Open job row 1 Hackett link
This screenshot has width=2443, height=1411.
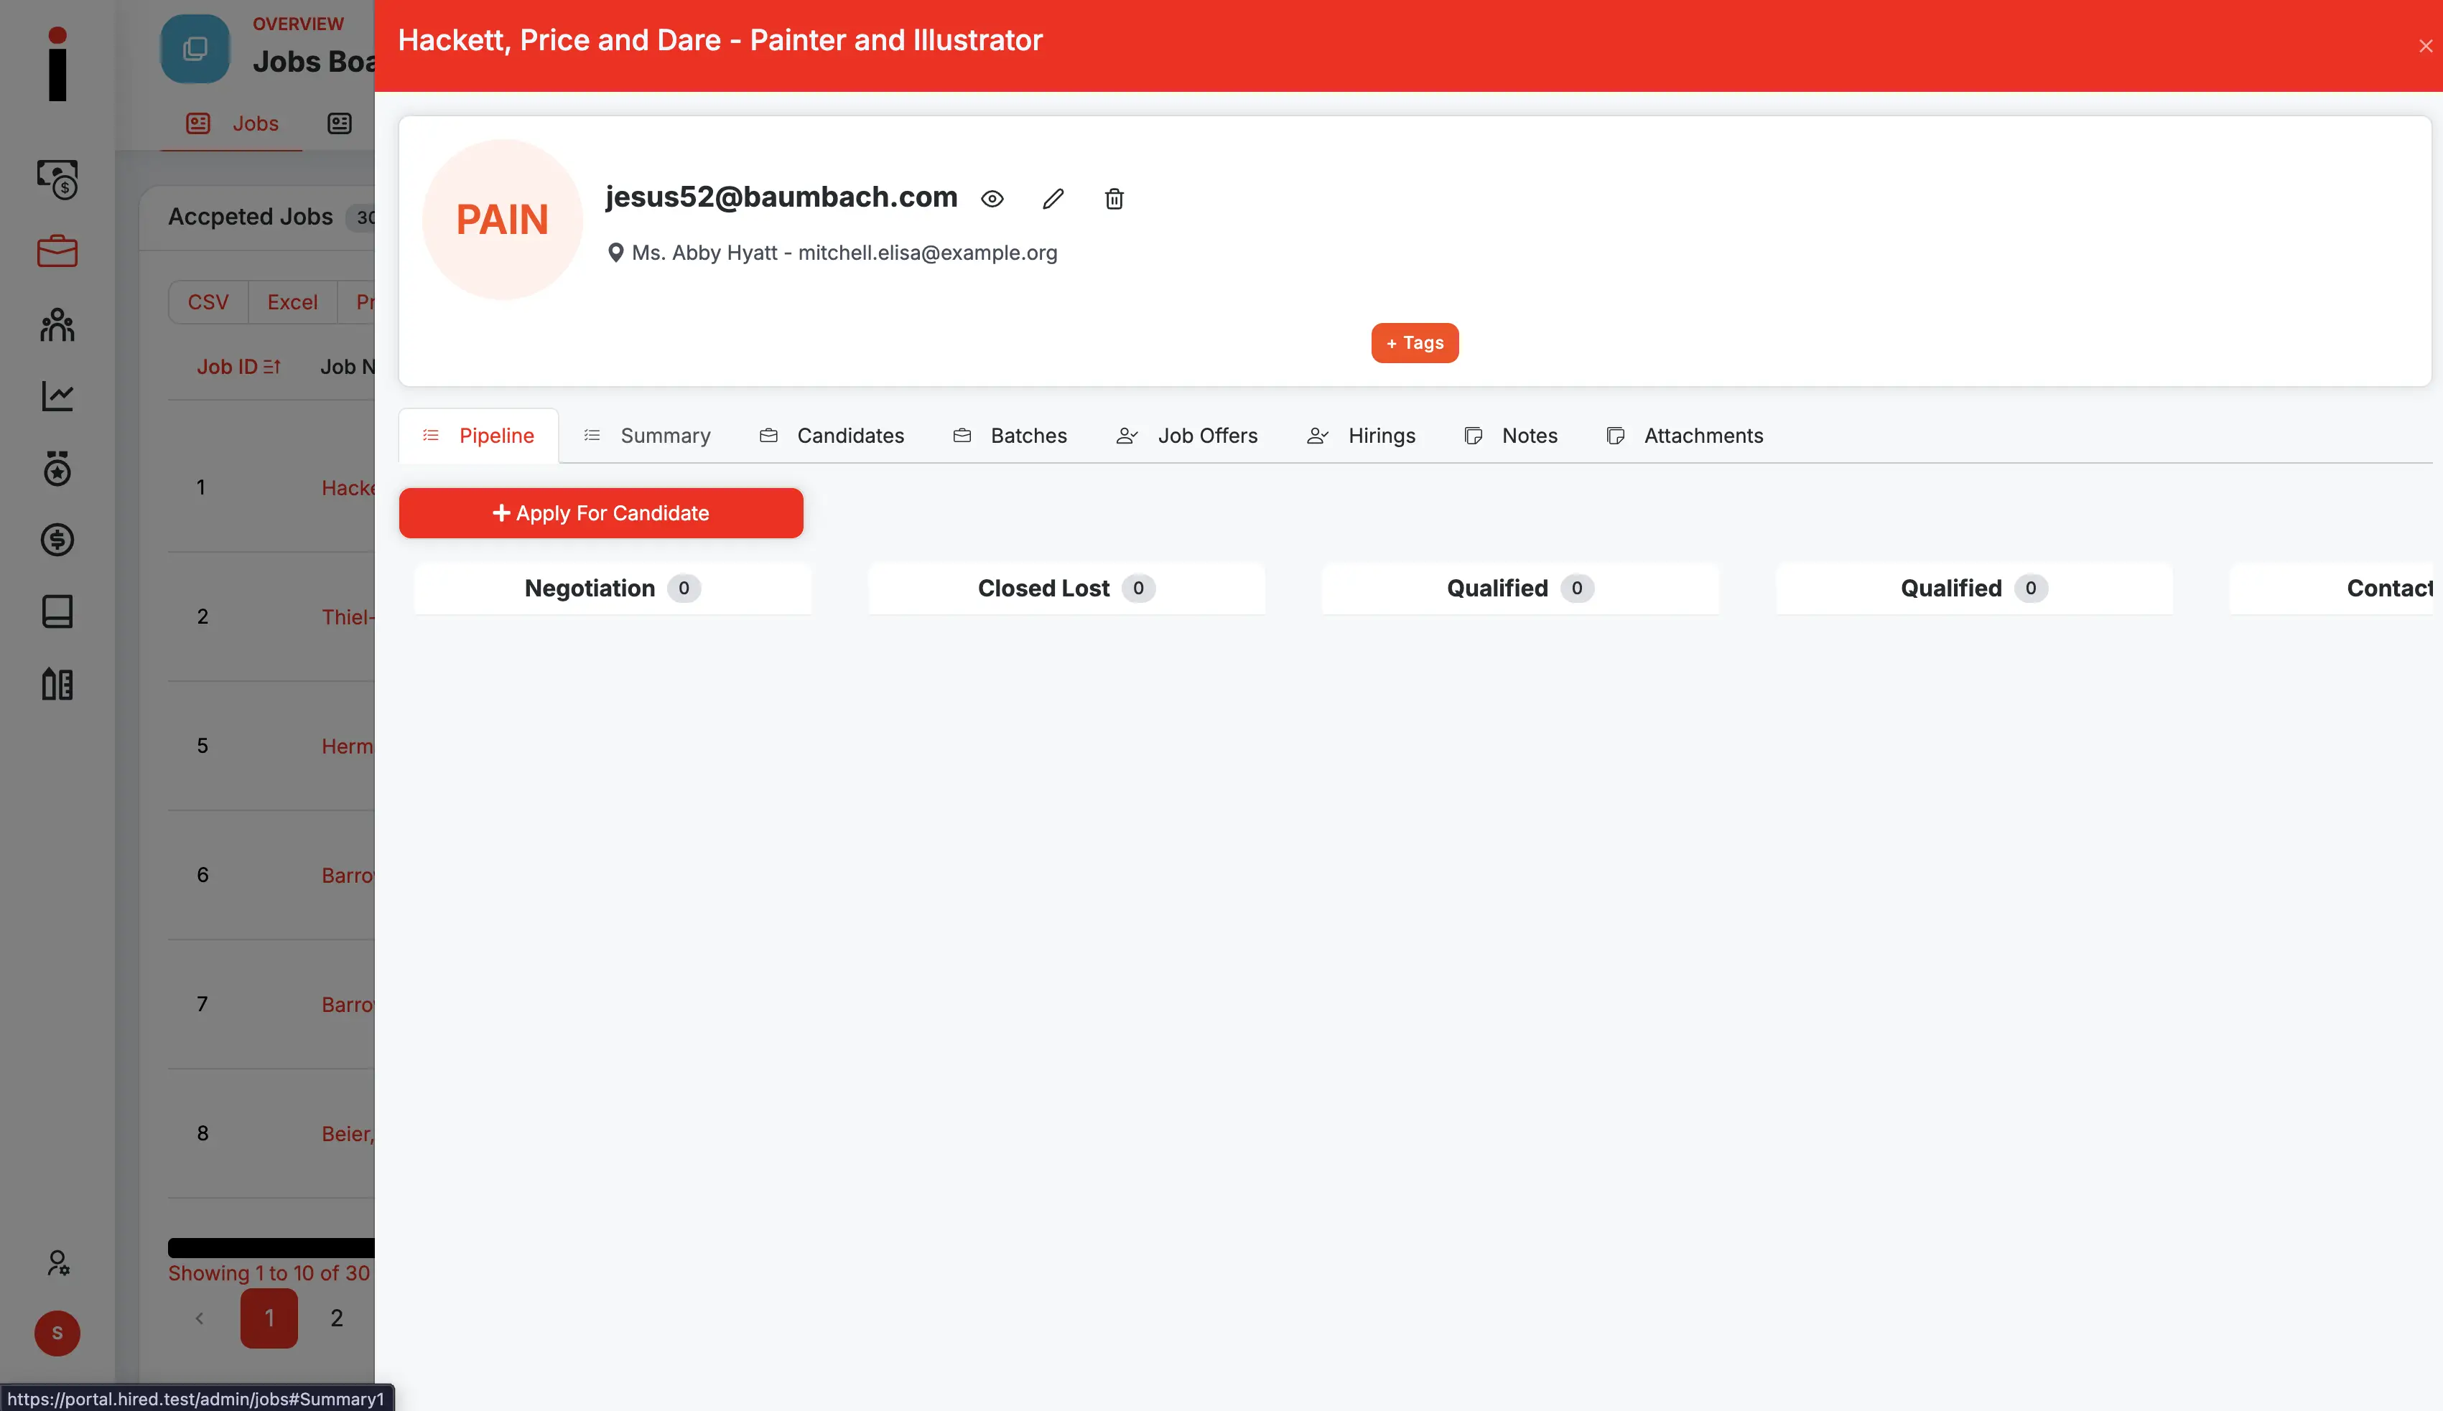[x=348, y=489]
